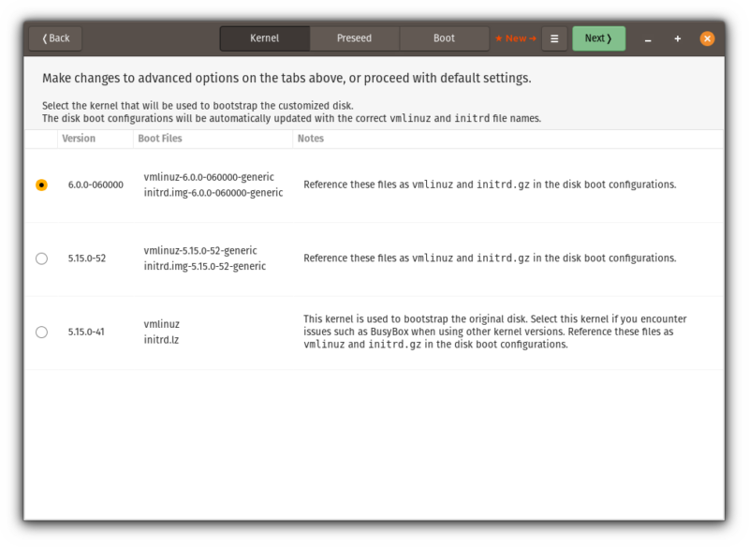Click the Notes column header
This screenshot has height=547, width=749.
pyautogui.click(x=310, y=138)
